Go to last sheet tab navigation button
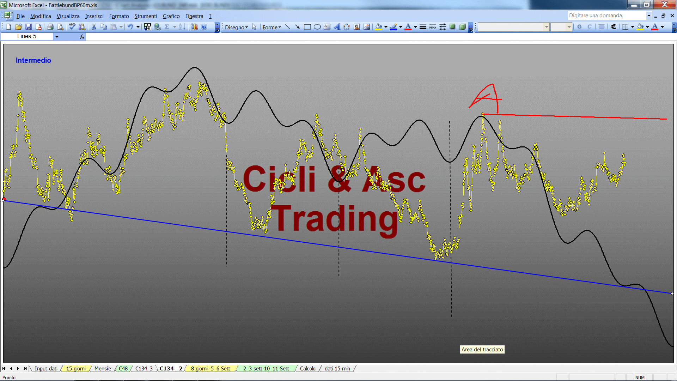This screenshot has width=677, height=381. [25, 369]
